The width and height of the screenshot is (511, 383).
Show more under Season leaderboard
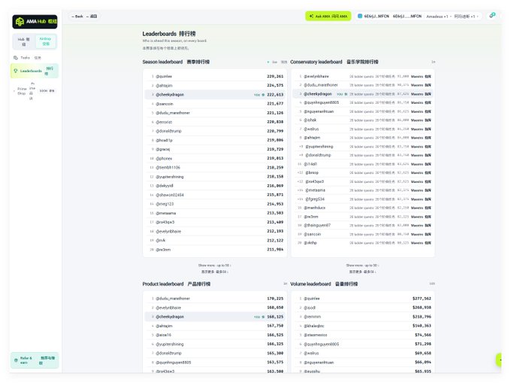pos(215,269)
